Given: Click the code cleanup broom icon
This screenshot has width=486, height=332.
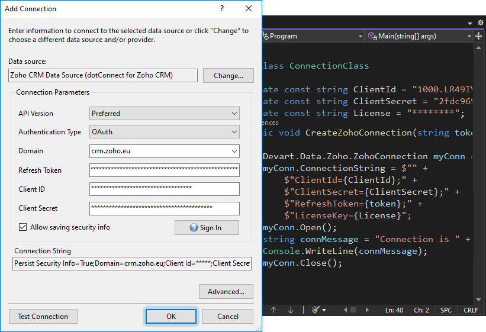Looking at the screenshot, I should [315, 310].
